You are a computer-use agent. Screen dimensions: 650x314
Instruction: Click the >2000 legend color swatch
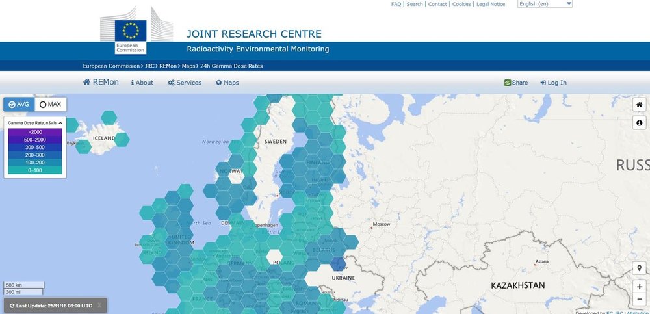tap(35, 132)
